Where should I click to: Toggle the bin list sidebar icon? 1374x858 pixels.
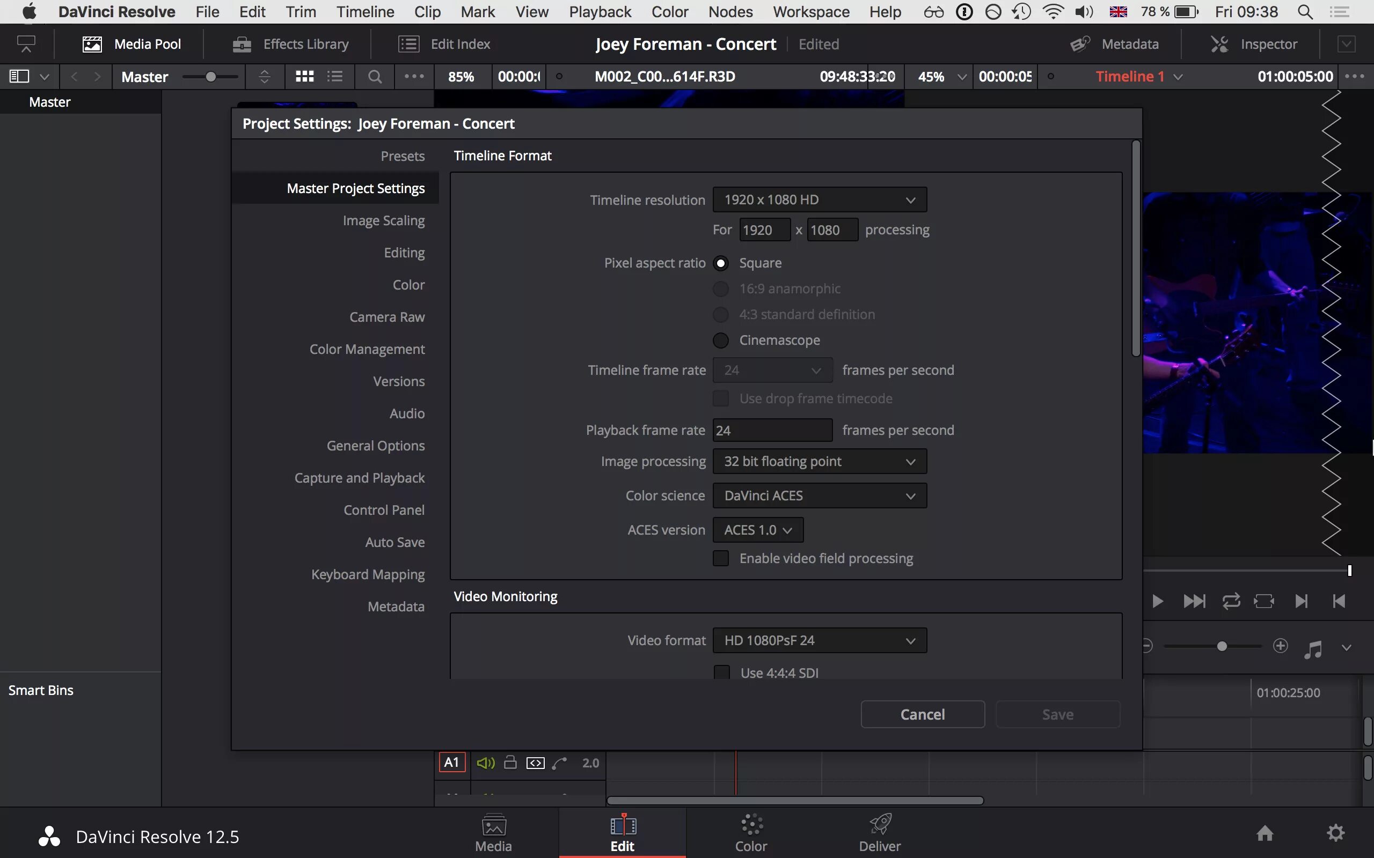19,76
